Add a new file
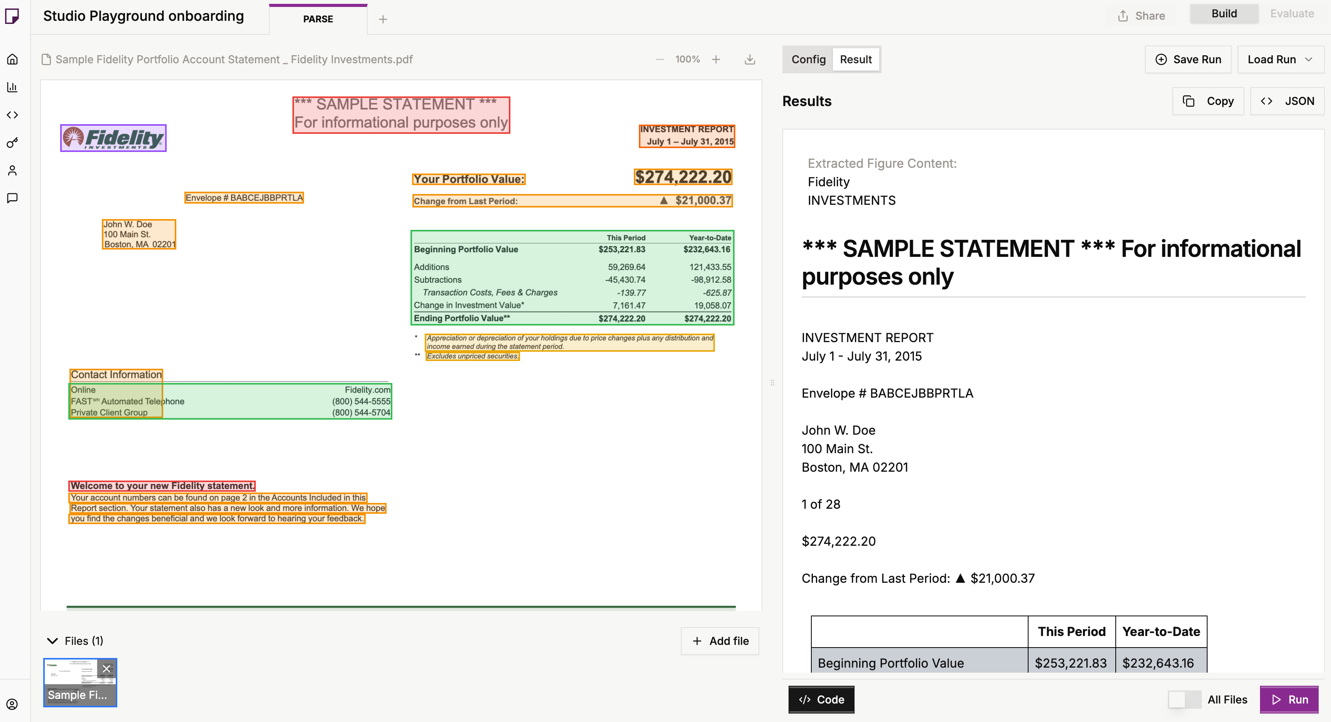The width and height of the screenshot is (1331, 722). tap(720, 641)
